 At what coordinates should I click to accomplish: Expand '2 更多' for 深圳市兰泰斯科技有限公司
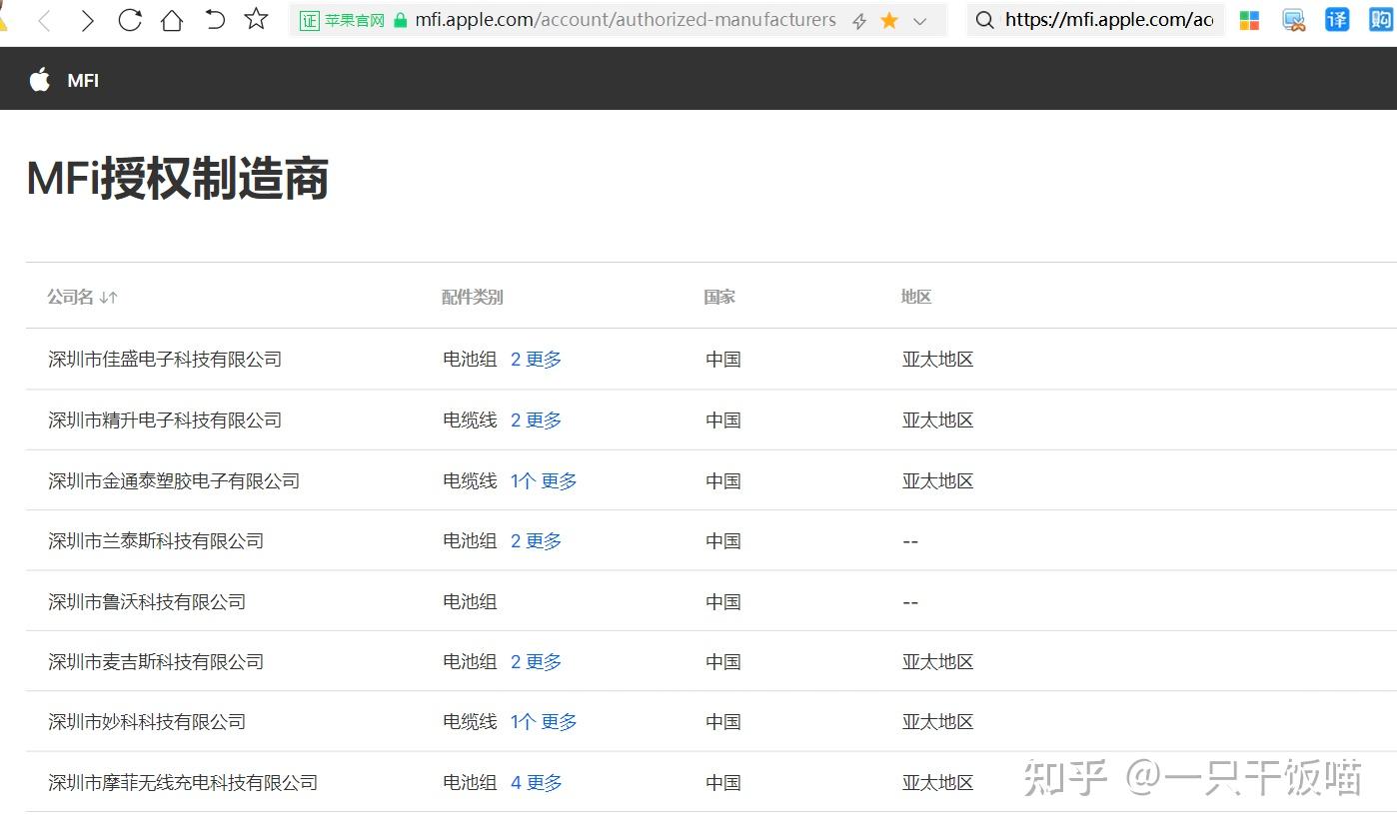(537, 541)
